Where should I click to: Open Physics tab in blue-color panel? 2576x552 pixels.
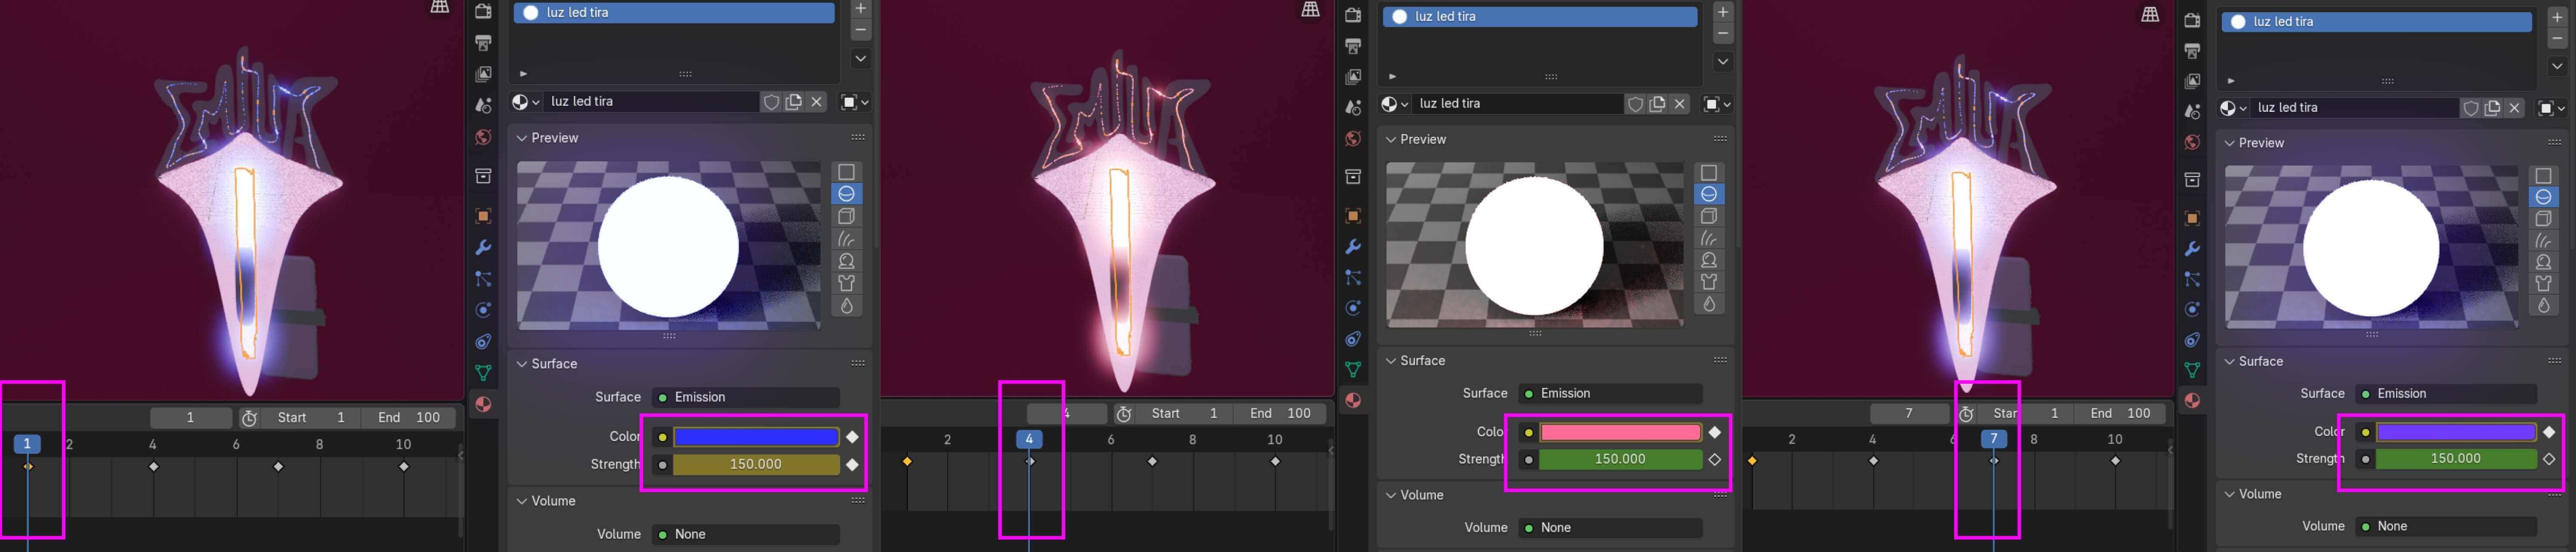[x=483, y=310]
